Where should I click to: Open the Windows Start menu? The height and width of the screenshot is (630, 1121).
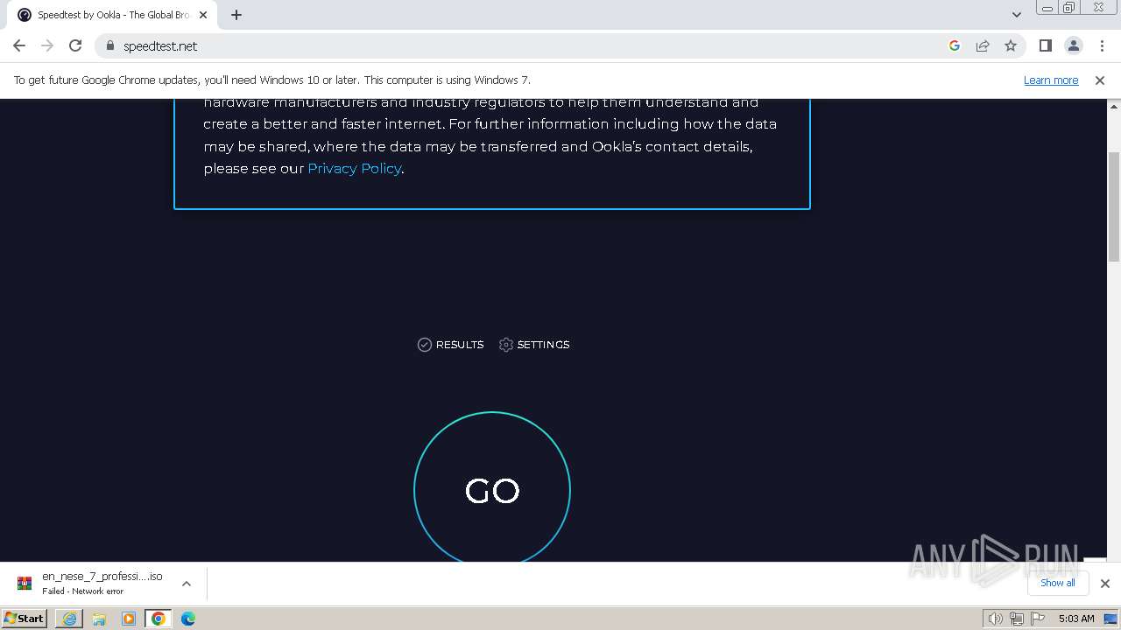[x=25, y=618]
